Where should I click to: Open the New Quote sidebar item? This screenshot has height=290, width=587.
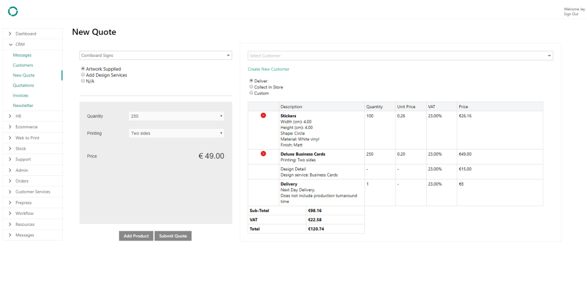pos(24,75)
